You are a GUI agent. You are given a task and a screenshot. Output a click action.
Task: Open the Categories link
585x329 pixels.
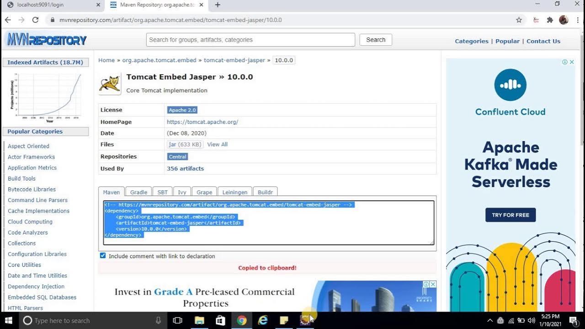tap(472, 41)
